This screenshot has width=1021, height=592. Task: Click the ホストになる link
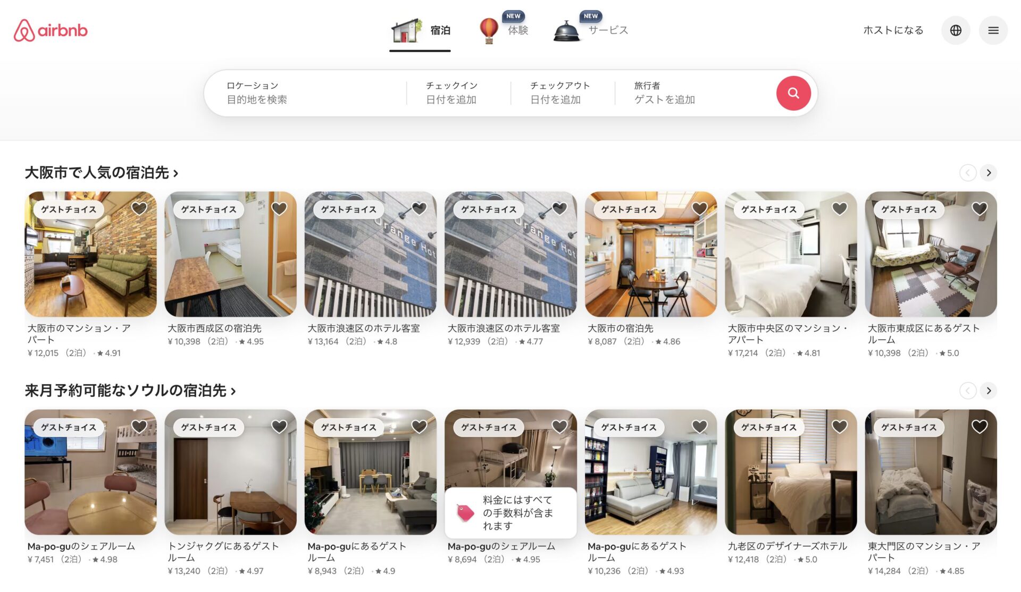point(893,30)
